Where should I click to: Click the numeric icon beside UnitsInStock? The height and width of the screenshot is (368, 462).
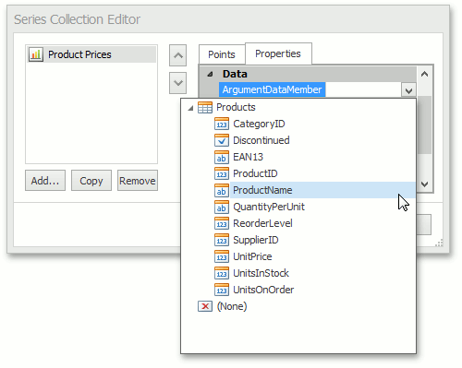point(222,273)
